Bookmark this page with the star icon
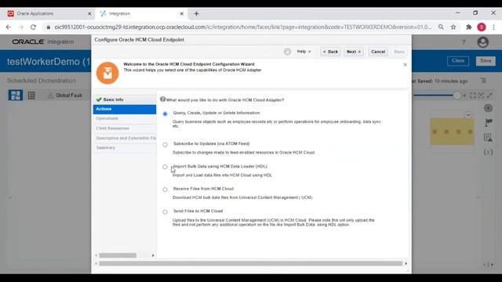Image resolution: width=502 pixels, height=282 pixels. (453, 27)
